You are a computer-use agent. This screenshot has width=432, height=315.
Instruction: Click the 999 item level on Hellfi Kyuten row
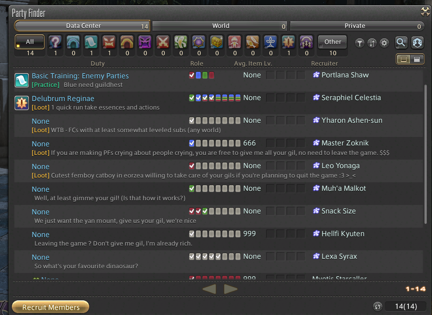[249, 234]
